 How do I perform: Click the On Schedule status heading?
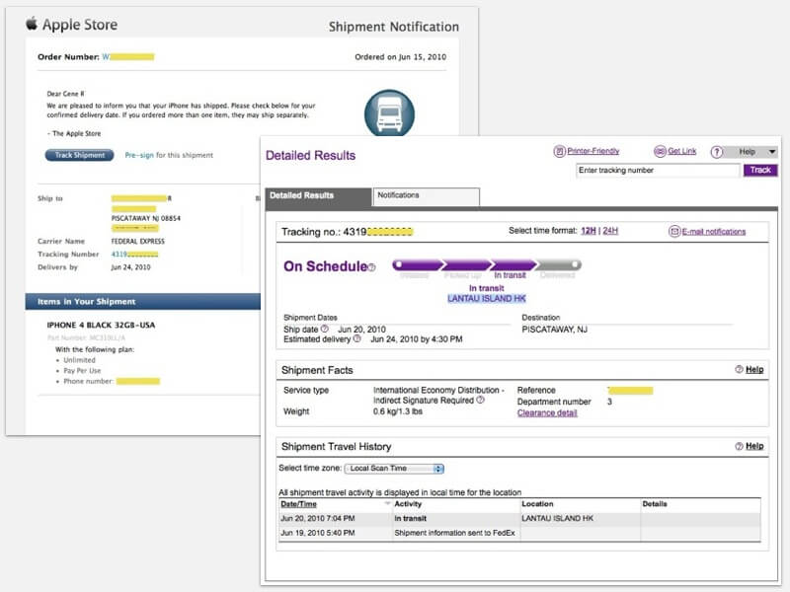click(326, 266)
